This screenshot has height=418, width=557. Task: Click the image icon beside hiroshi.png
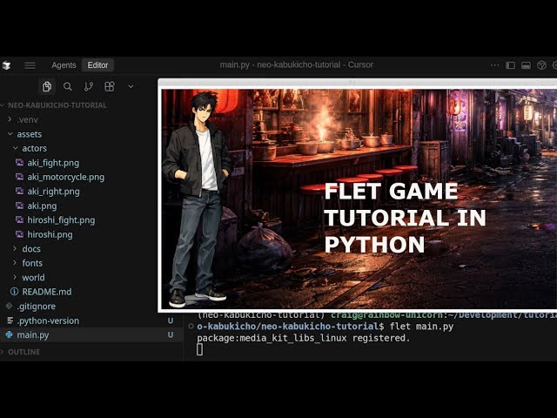19,234
